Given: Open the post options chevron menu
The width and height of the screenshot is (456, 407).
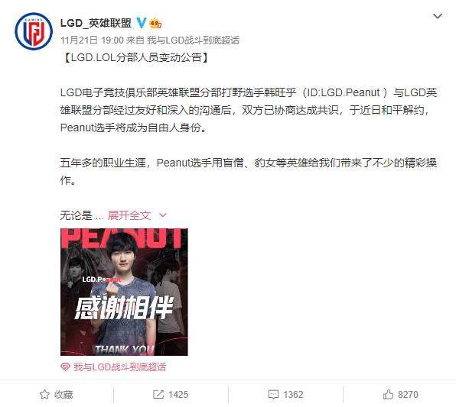Looking at the screenshot, I should coord(438,16).
